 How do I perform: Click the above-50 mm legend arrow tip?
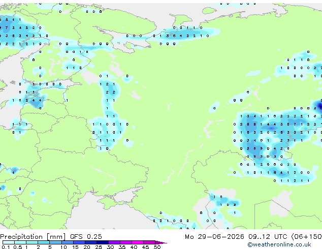click(x=161, y=242)
